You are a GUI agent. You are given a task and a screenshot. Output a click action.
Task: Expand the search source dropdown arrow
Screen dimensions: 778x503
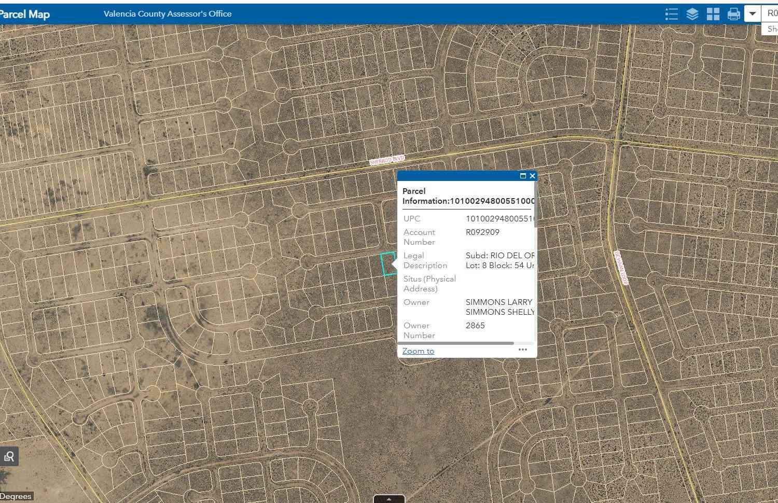[752, 13]
